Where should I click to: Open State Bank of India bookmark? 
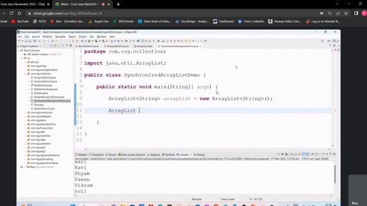point(154,21)
